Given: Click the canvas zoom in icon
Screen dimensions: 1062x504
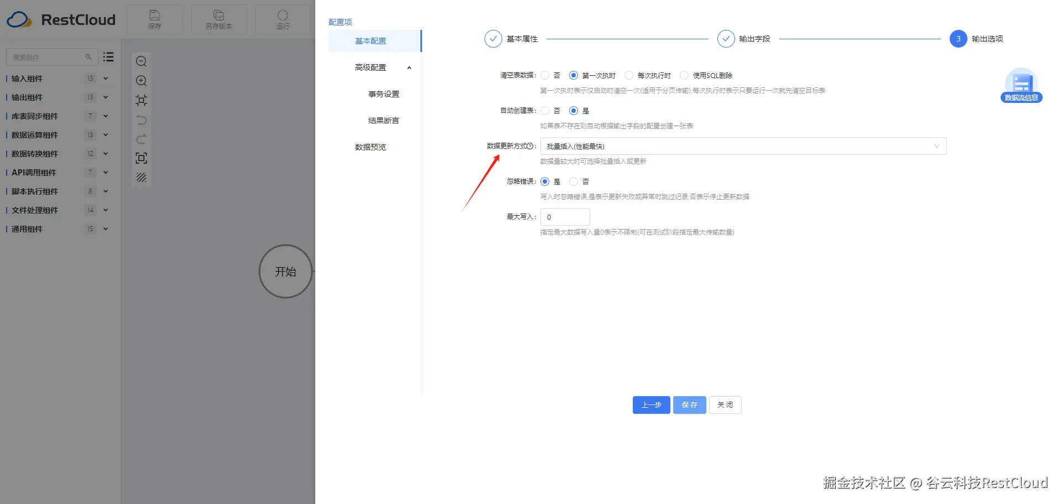Looking at the screenshot, I should 142,81.
